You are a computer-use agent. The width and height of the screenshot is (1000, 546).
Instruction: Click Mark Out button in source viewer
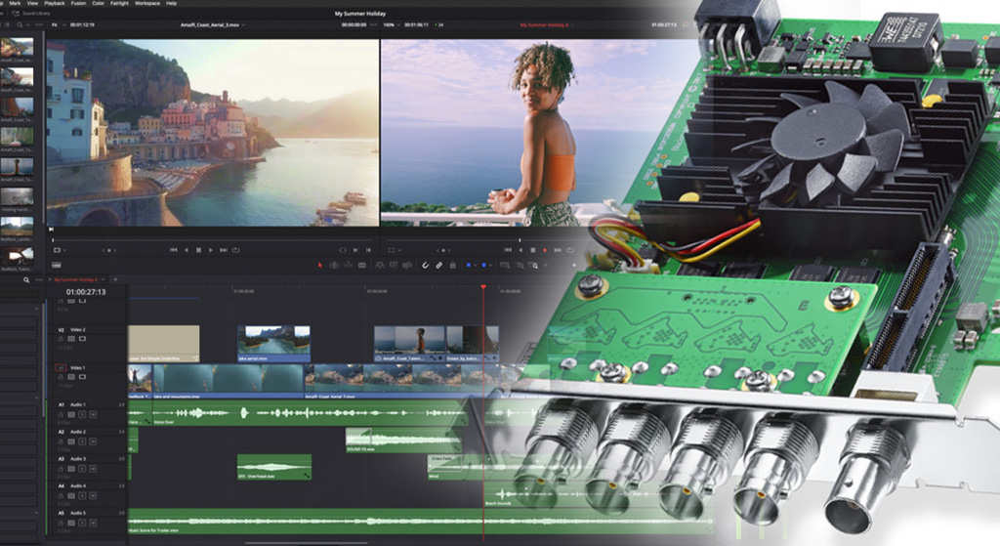click(368, 250)
